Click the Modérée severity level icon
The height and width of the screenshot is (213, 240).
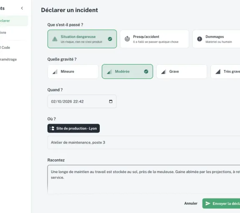pos(109,72)
